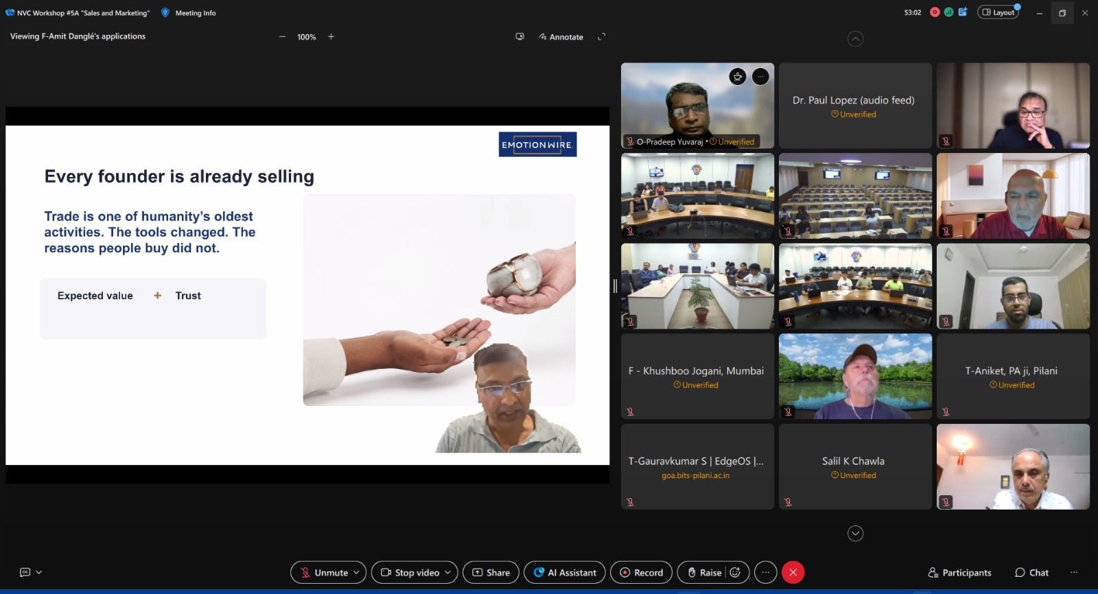
Task: Click the Emotionwire logo on the slide
Action: (x=537, y=145)
